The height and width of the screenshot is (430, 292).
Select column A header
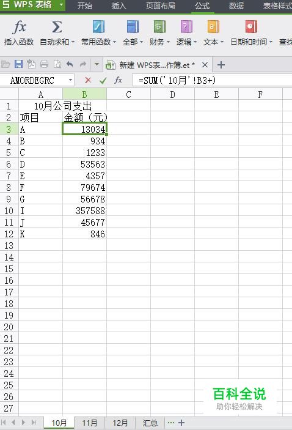40,95
